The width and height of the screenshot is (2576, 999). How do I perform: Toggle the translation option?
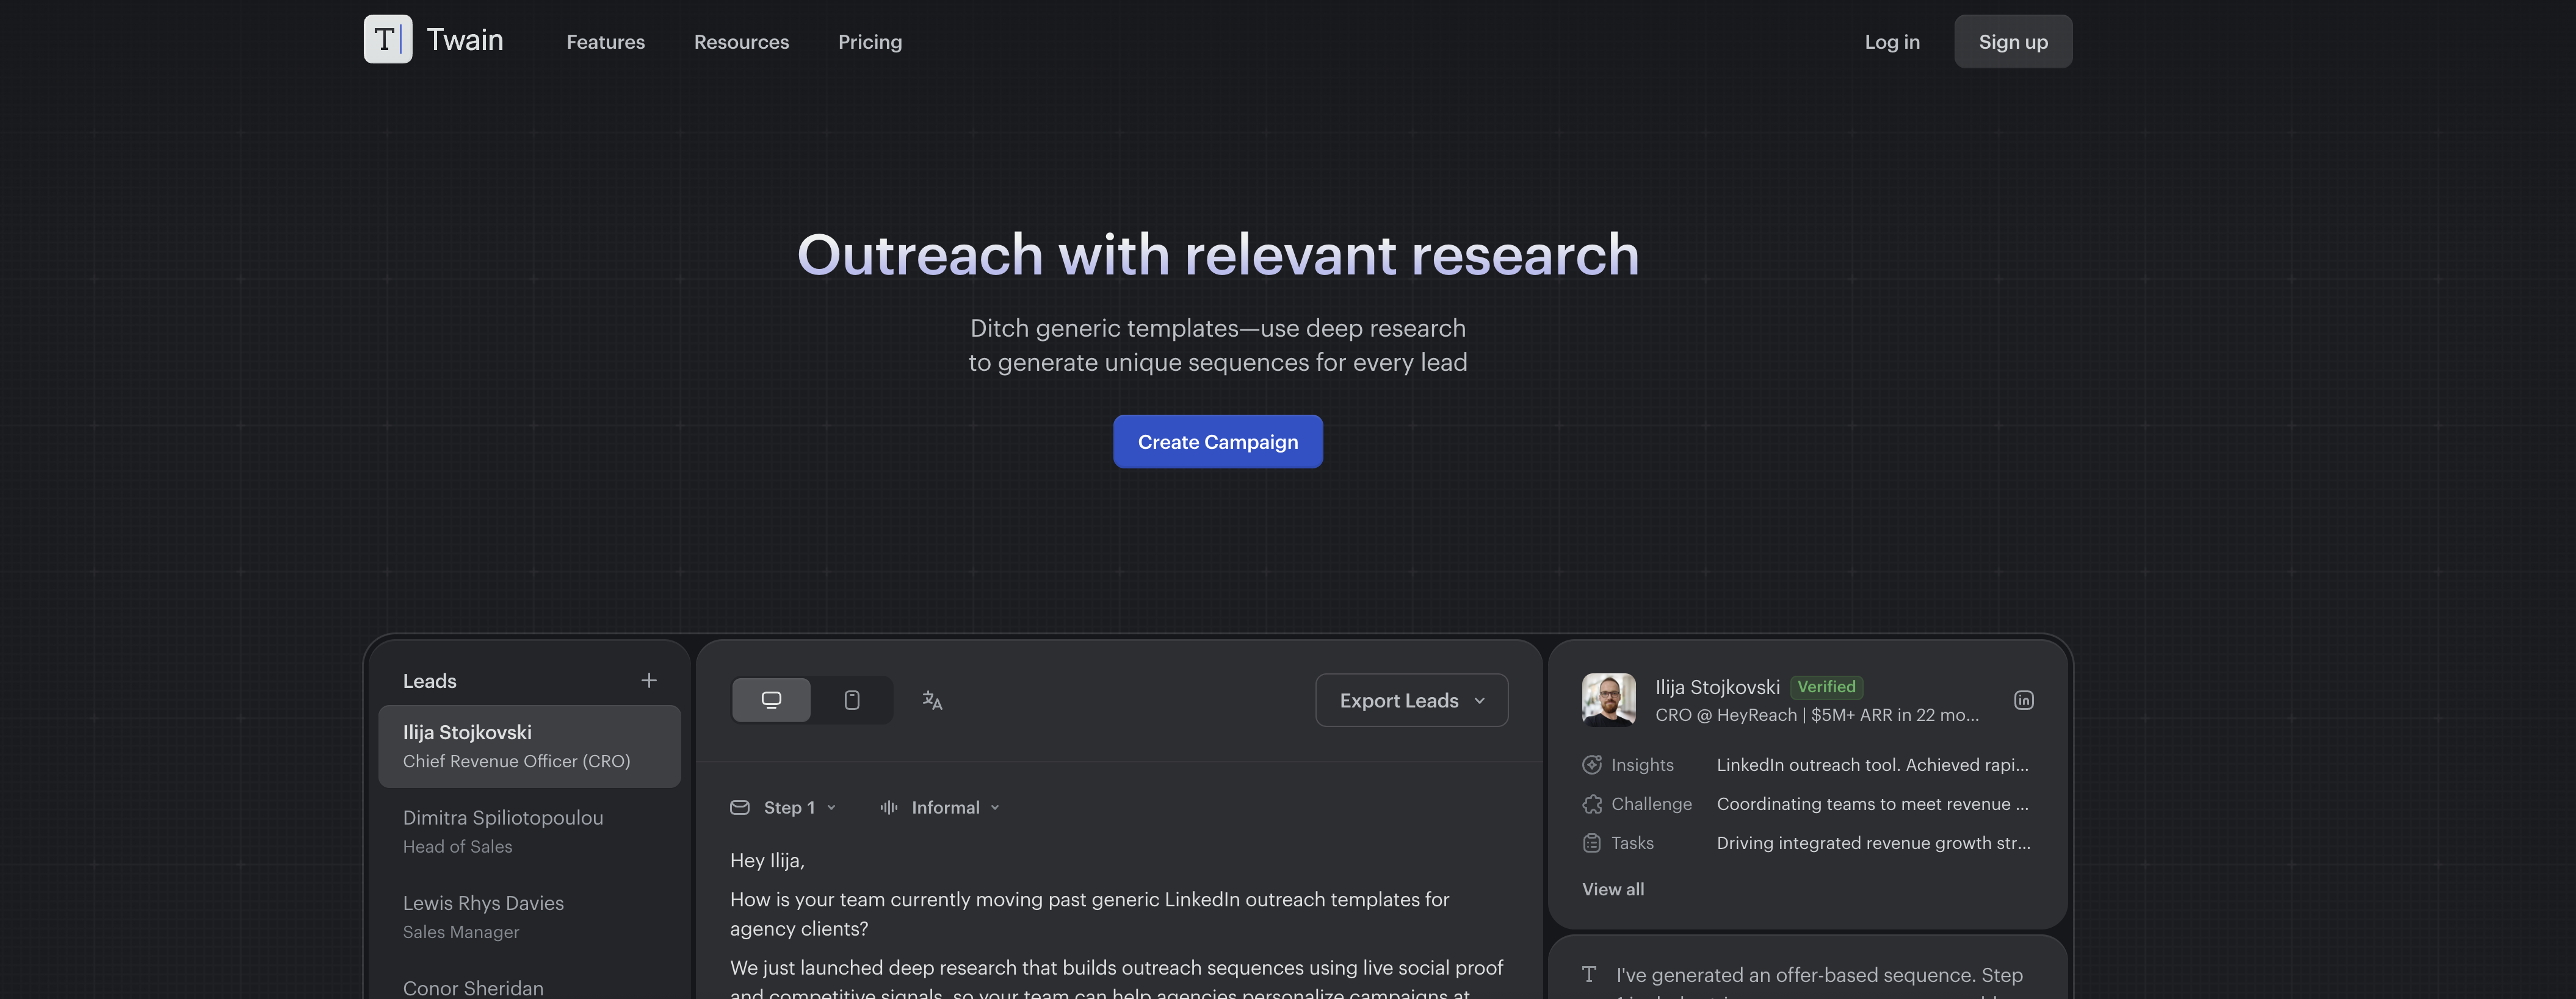coord(931,700)
